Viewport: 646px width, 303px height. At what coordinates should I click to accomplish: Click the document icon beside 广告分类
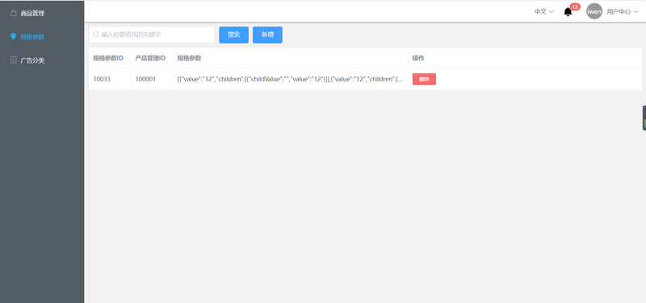(x=14, y=60)
